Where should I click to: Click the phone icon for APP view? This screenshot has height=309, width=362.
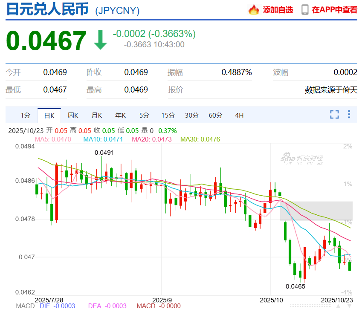point(305,9)
